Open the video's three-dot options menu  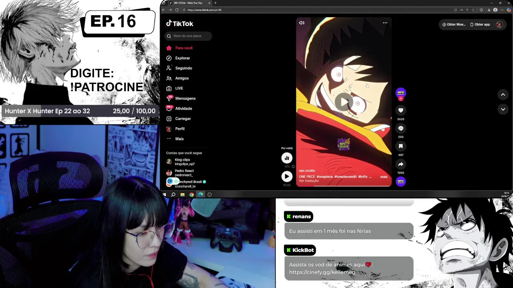pos(385,23)
